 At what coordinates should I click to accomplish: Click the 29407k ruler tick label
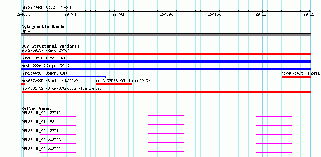pos(71,14)
